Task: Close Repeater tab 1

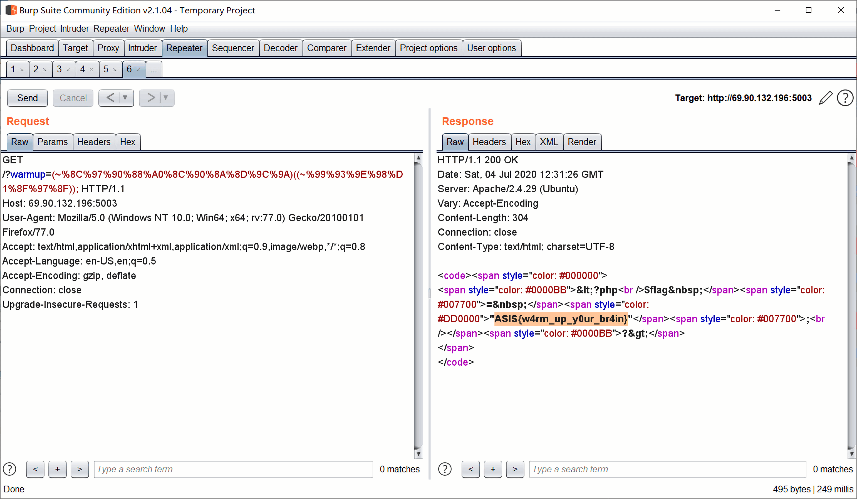Action: [22, 70]
